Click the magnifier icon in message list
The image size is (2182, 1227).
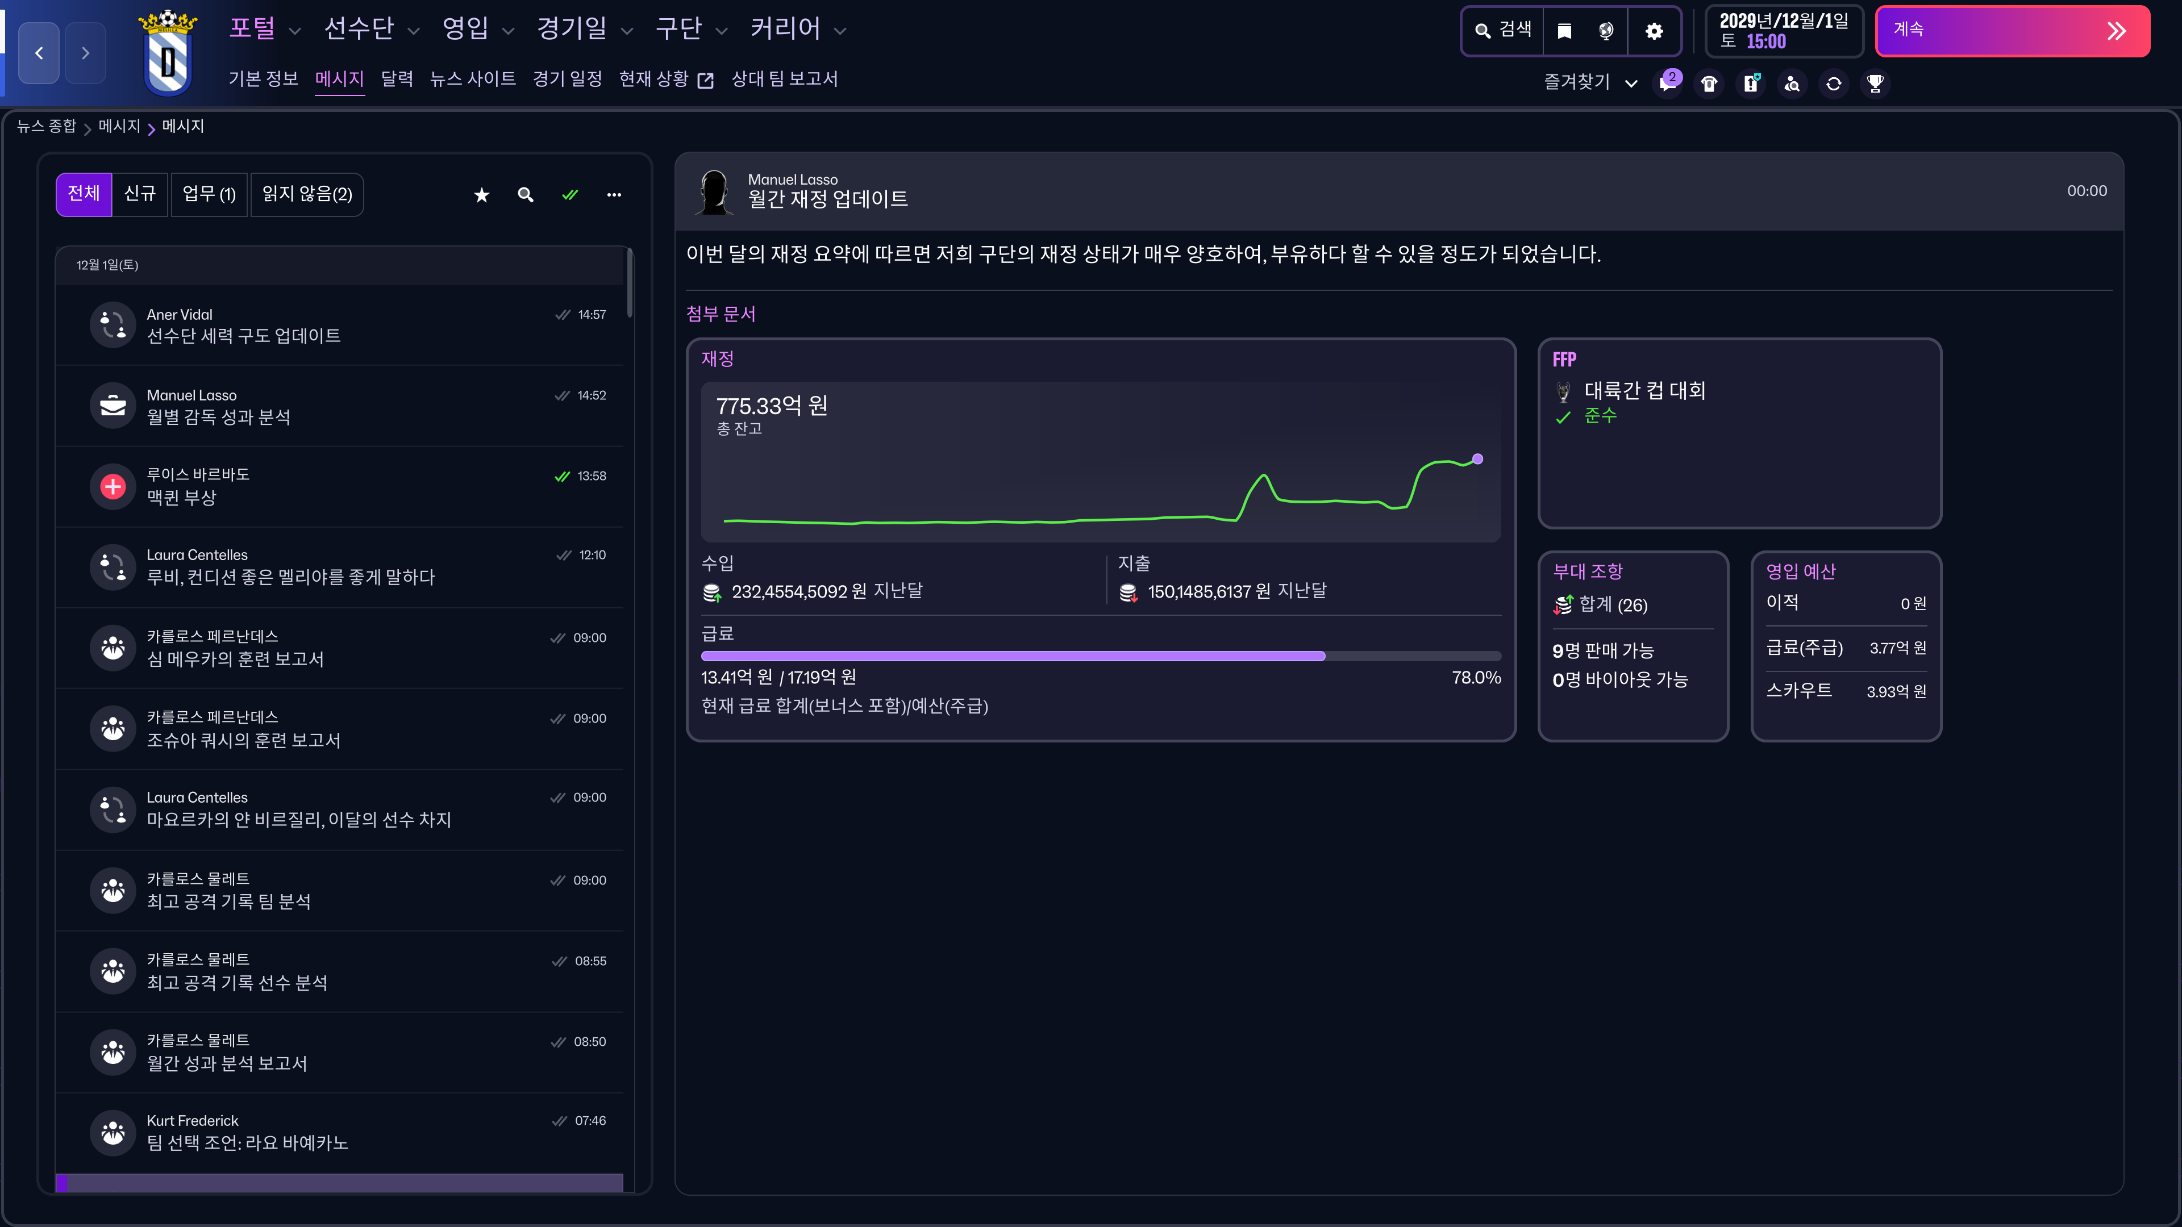point(525,195)
